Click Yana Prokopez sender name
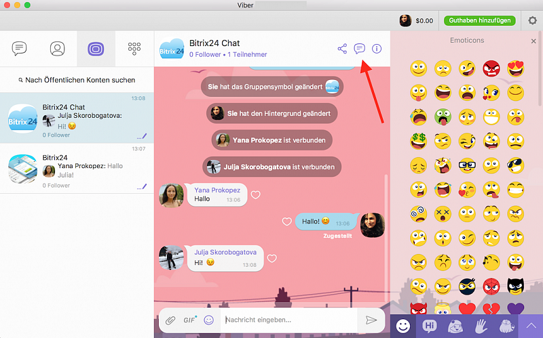 pyautogui.click(x=217, y=190)
